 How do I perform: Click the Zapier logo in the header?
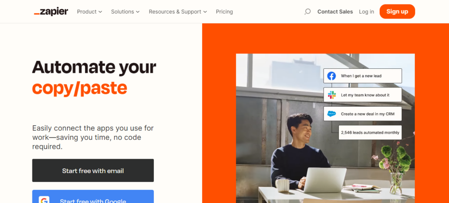51,12
